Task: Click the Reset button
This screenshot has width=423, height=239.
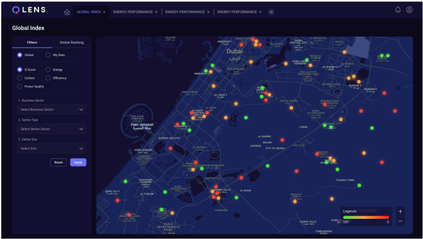Action: (x=59, y=162)
